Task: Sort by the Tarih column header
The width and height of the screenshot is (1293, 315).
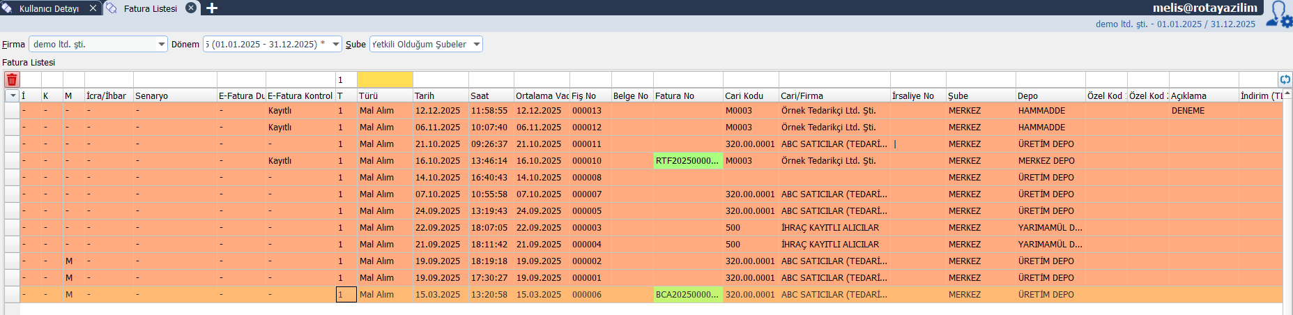Action: [x=440, y=95]
